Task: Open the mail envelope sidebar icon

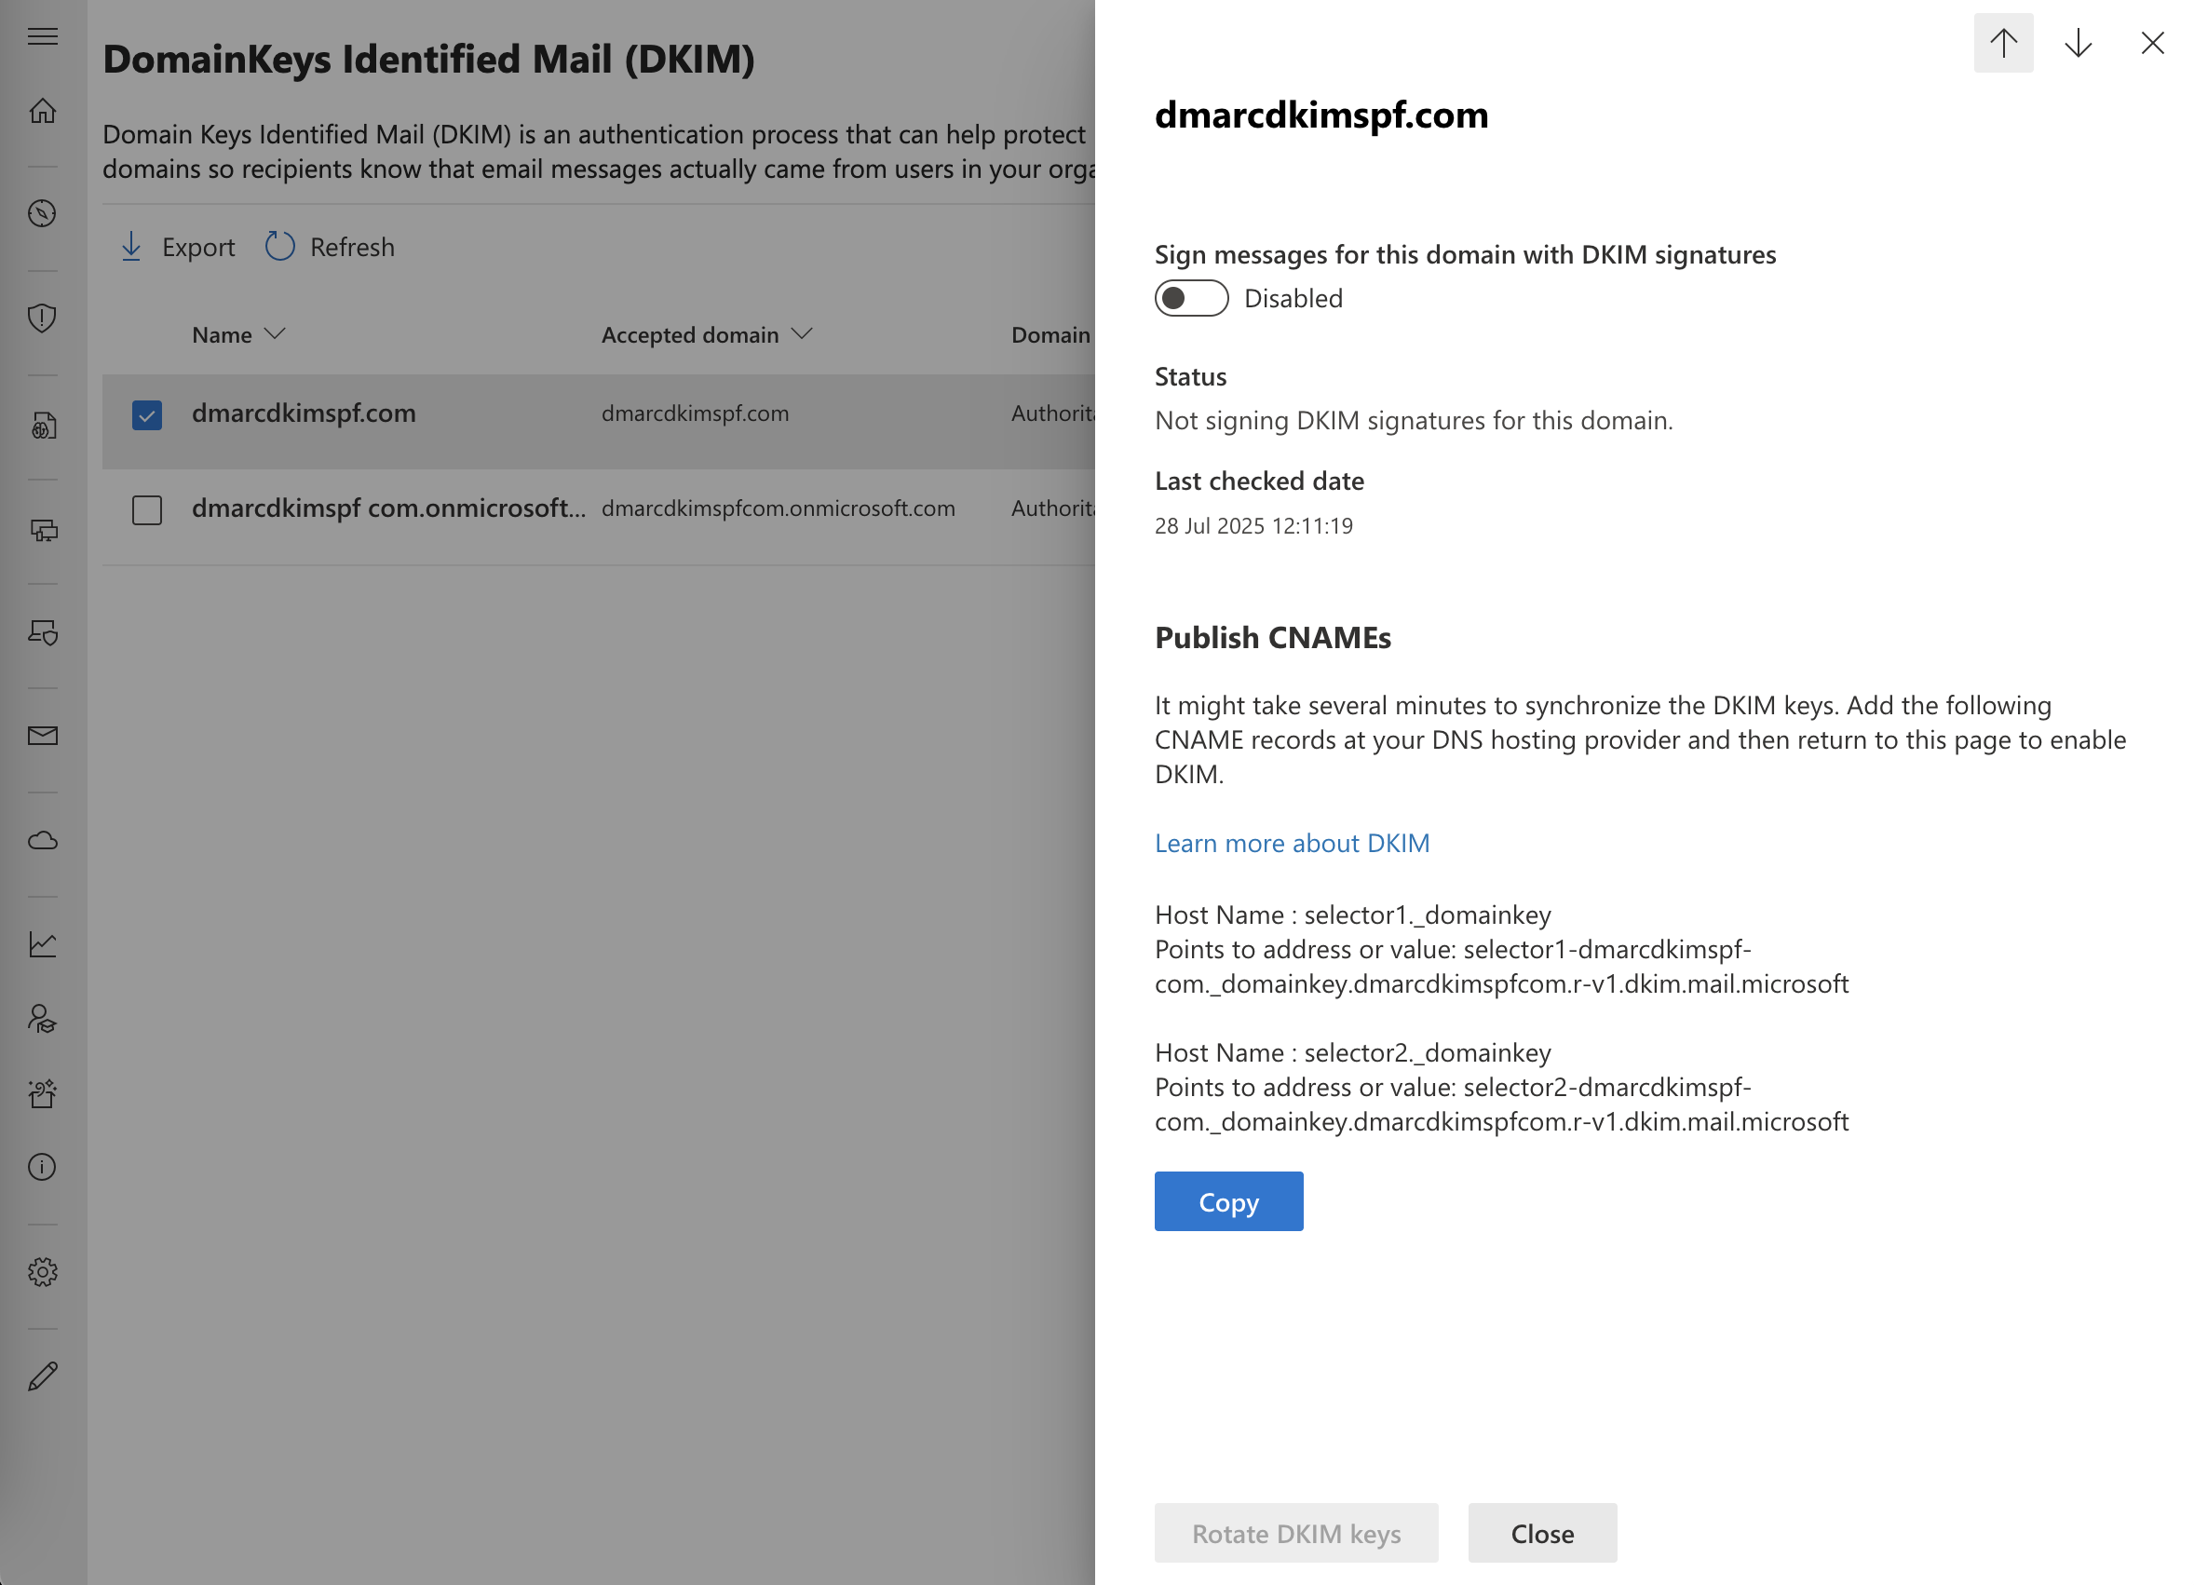Action: pyautogui.click(x=43, y=736)
